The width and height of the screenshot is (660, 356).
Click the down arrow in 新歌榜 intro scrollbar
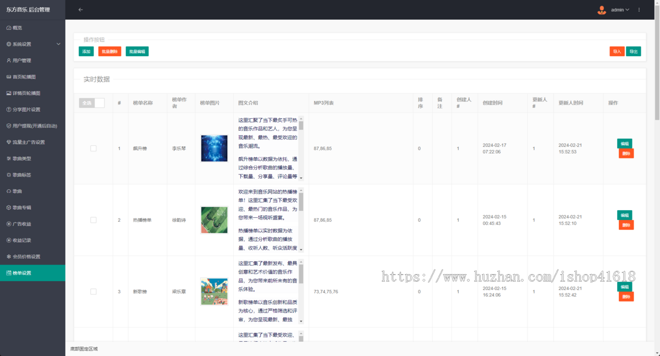(301, 321)
